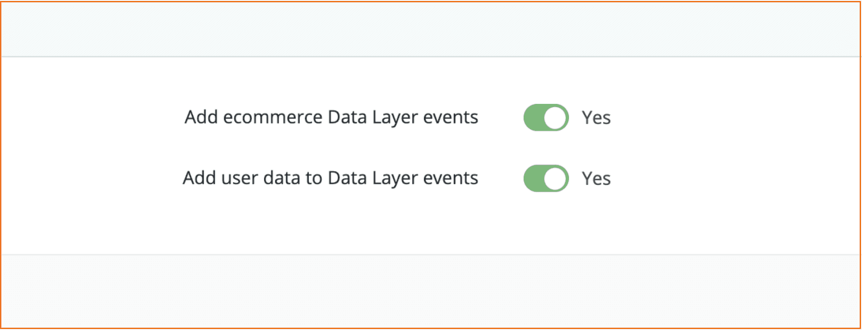Click the light header bar above the settings

pyautogui.click(x=431, y=29)
